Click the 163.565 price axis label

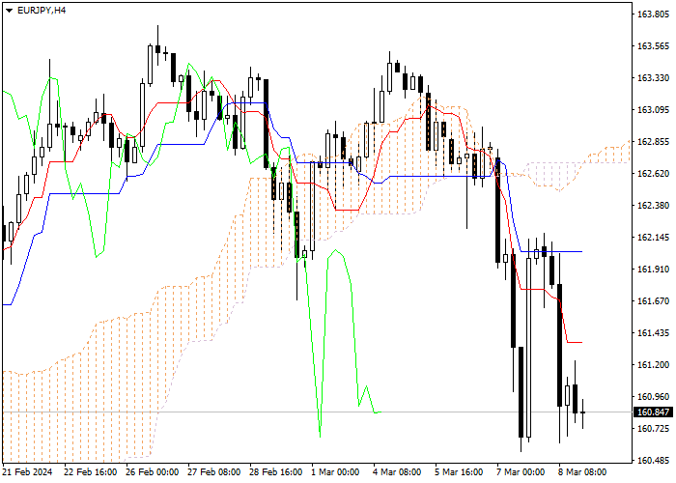(x=653, y=46)
